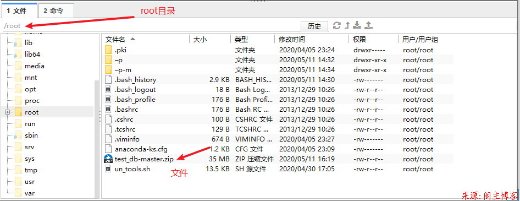The height and width of the screenshot is (201, 520).
Task: Click the –p folder icon
Action: (108, 60)
